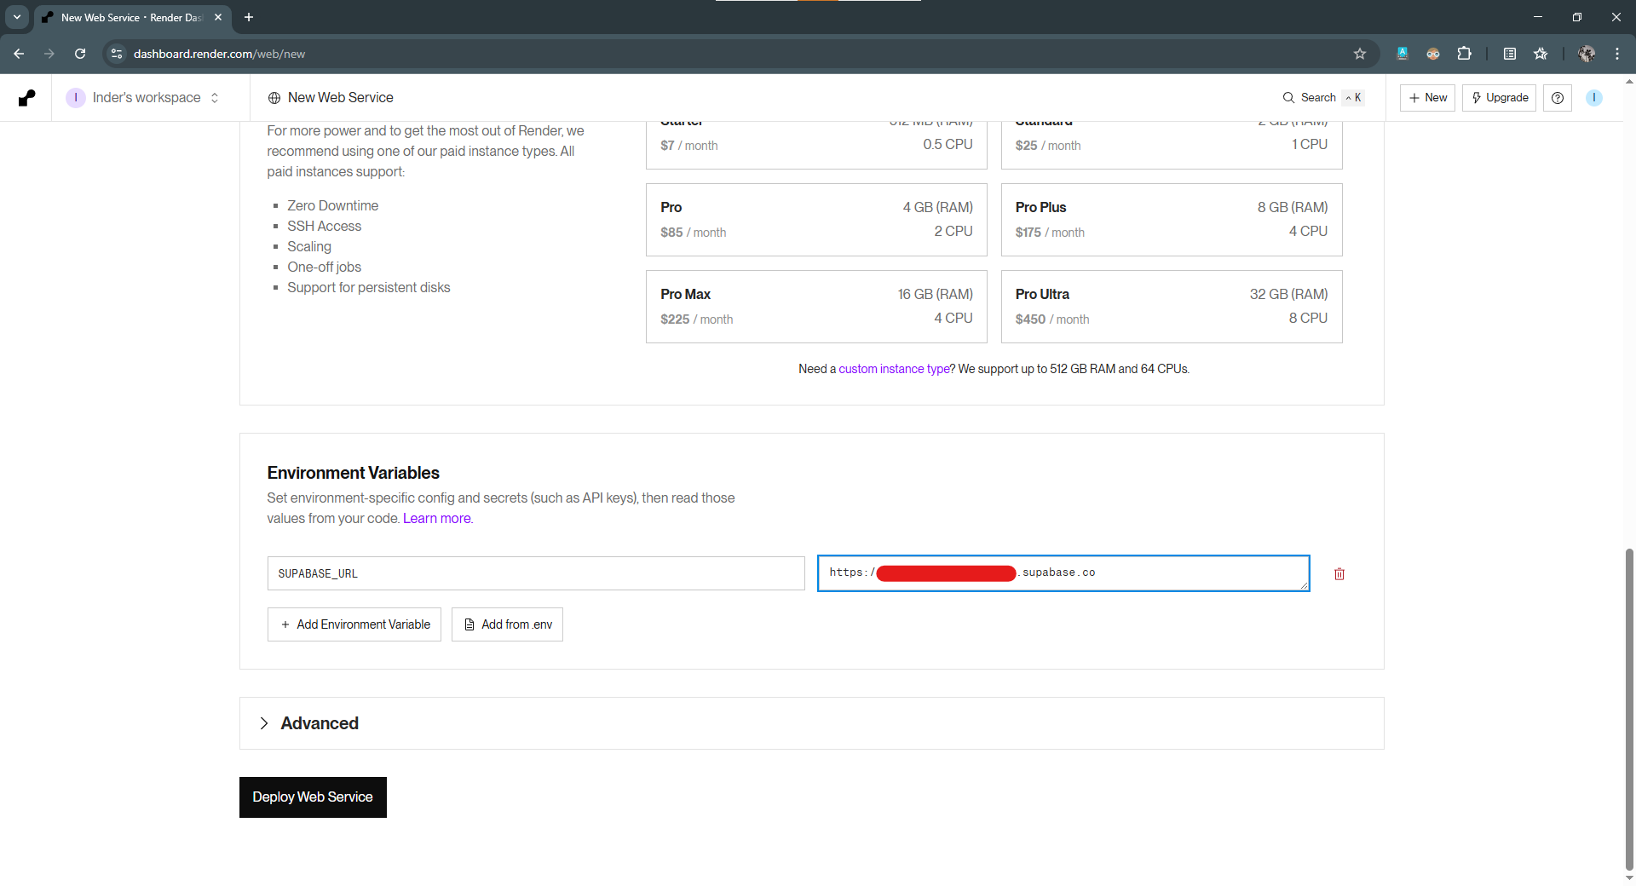
Task: Click the supabase.co value field
Action: [1063, 573]
